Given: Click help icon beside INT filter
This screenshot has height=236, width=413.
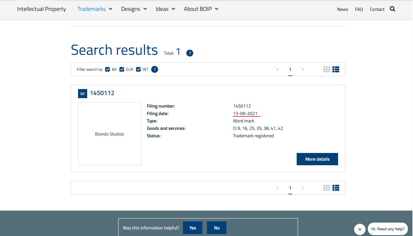Looking at the screenshot, I should pyautogui.click(x=154, y=69).
